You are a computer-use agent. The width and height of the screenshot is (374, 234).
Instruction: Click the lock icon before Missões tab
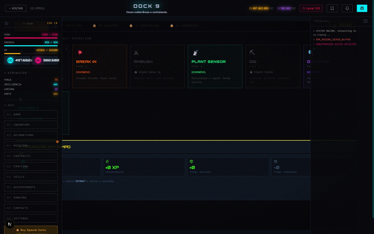(x=94, y=26)
